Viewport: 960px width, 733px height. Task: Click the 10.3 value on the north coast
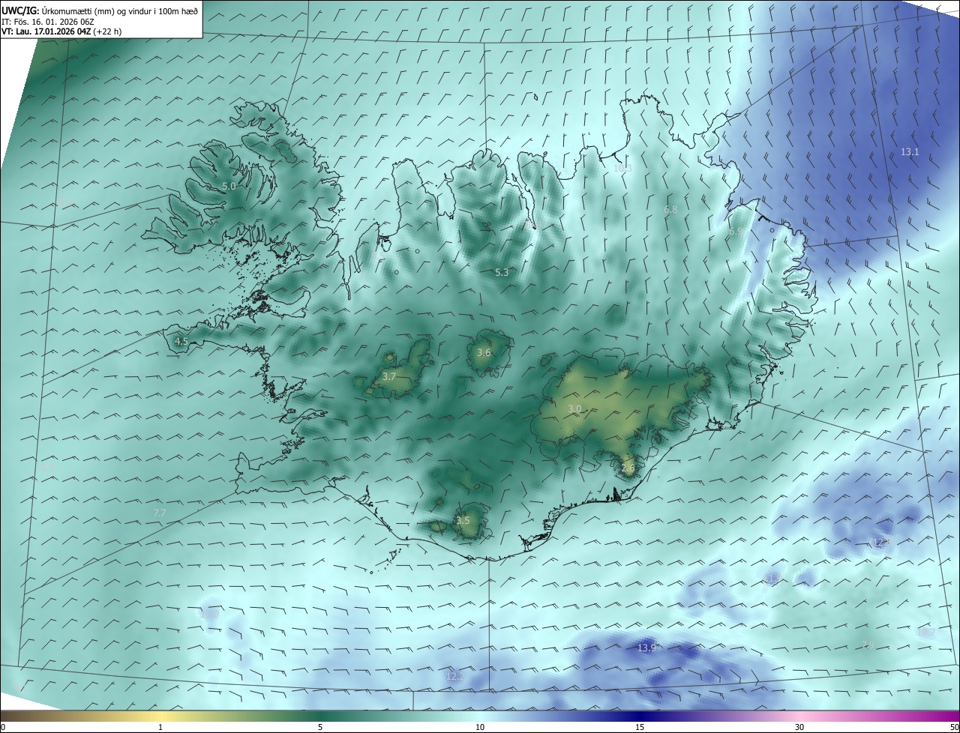[623, 169]
